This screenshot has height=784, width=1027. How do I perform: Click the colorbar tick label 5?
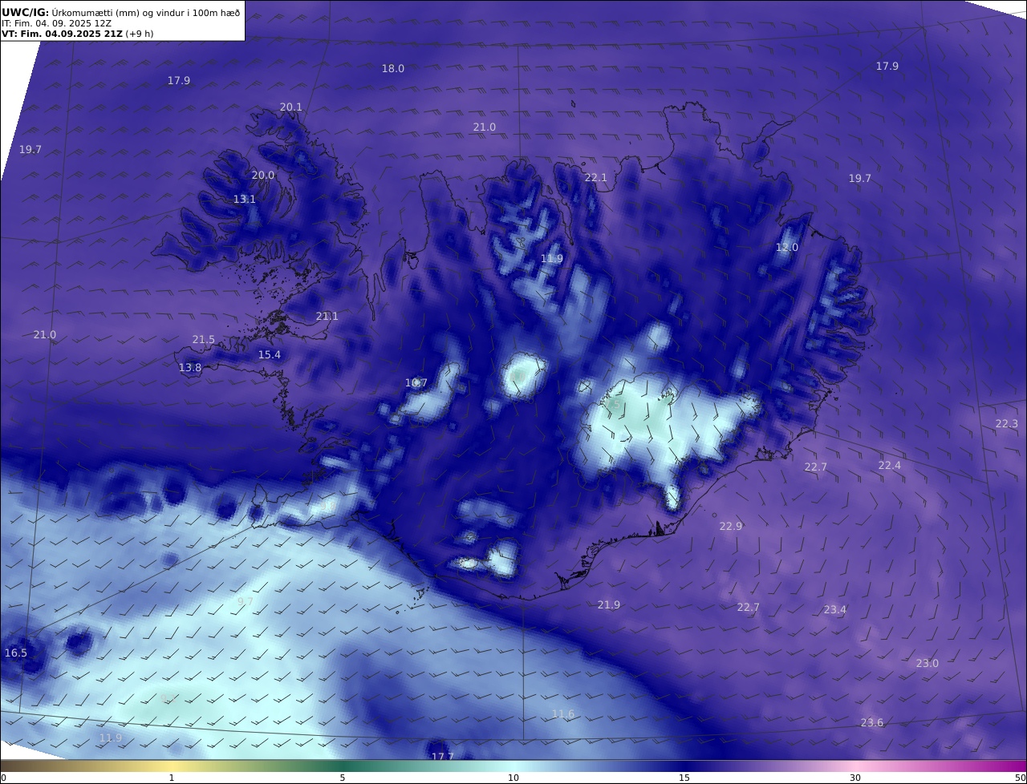pyautogui.click(x=343, y=778)
